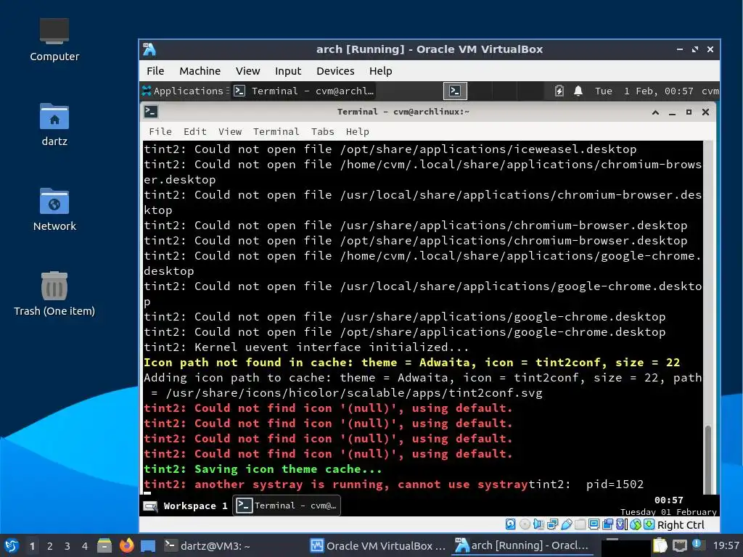Click the optical disk icon in VirtualBox status bar

[x=525, y=524]
